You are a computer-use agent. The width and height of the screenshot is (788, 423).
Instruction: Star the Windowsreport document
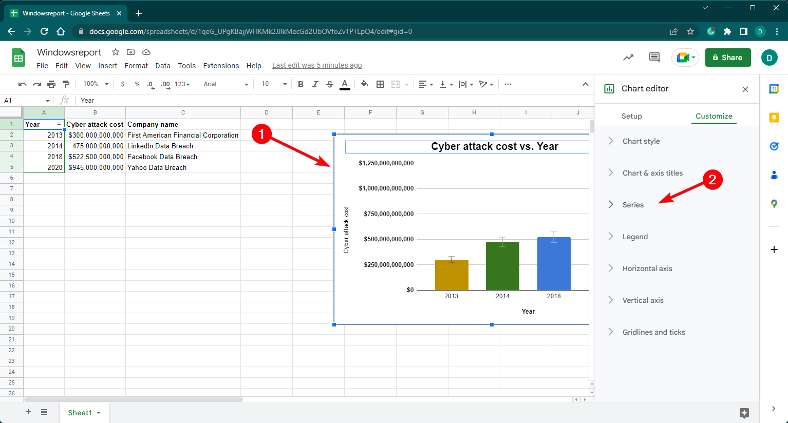click(116, 52)
